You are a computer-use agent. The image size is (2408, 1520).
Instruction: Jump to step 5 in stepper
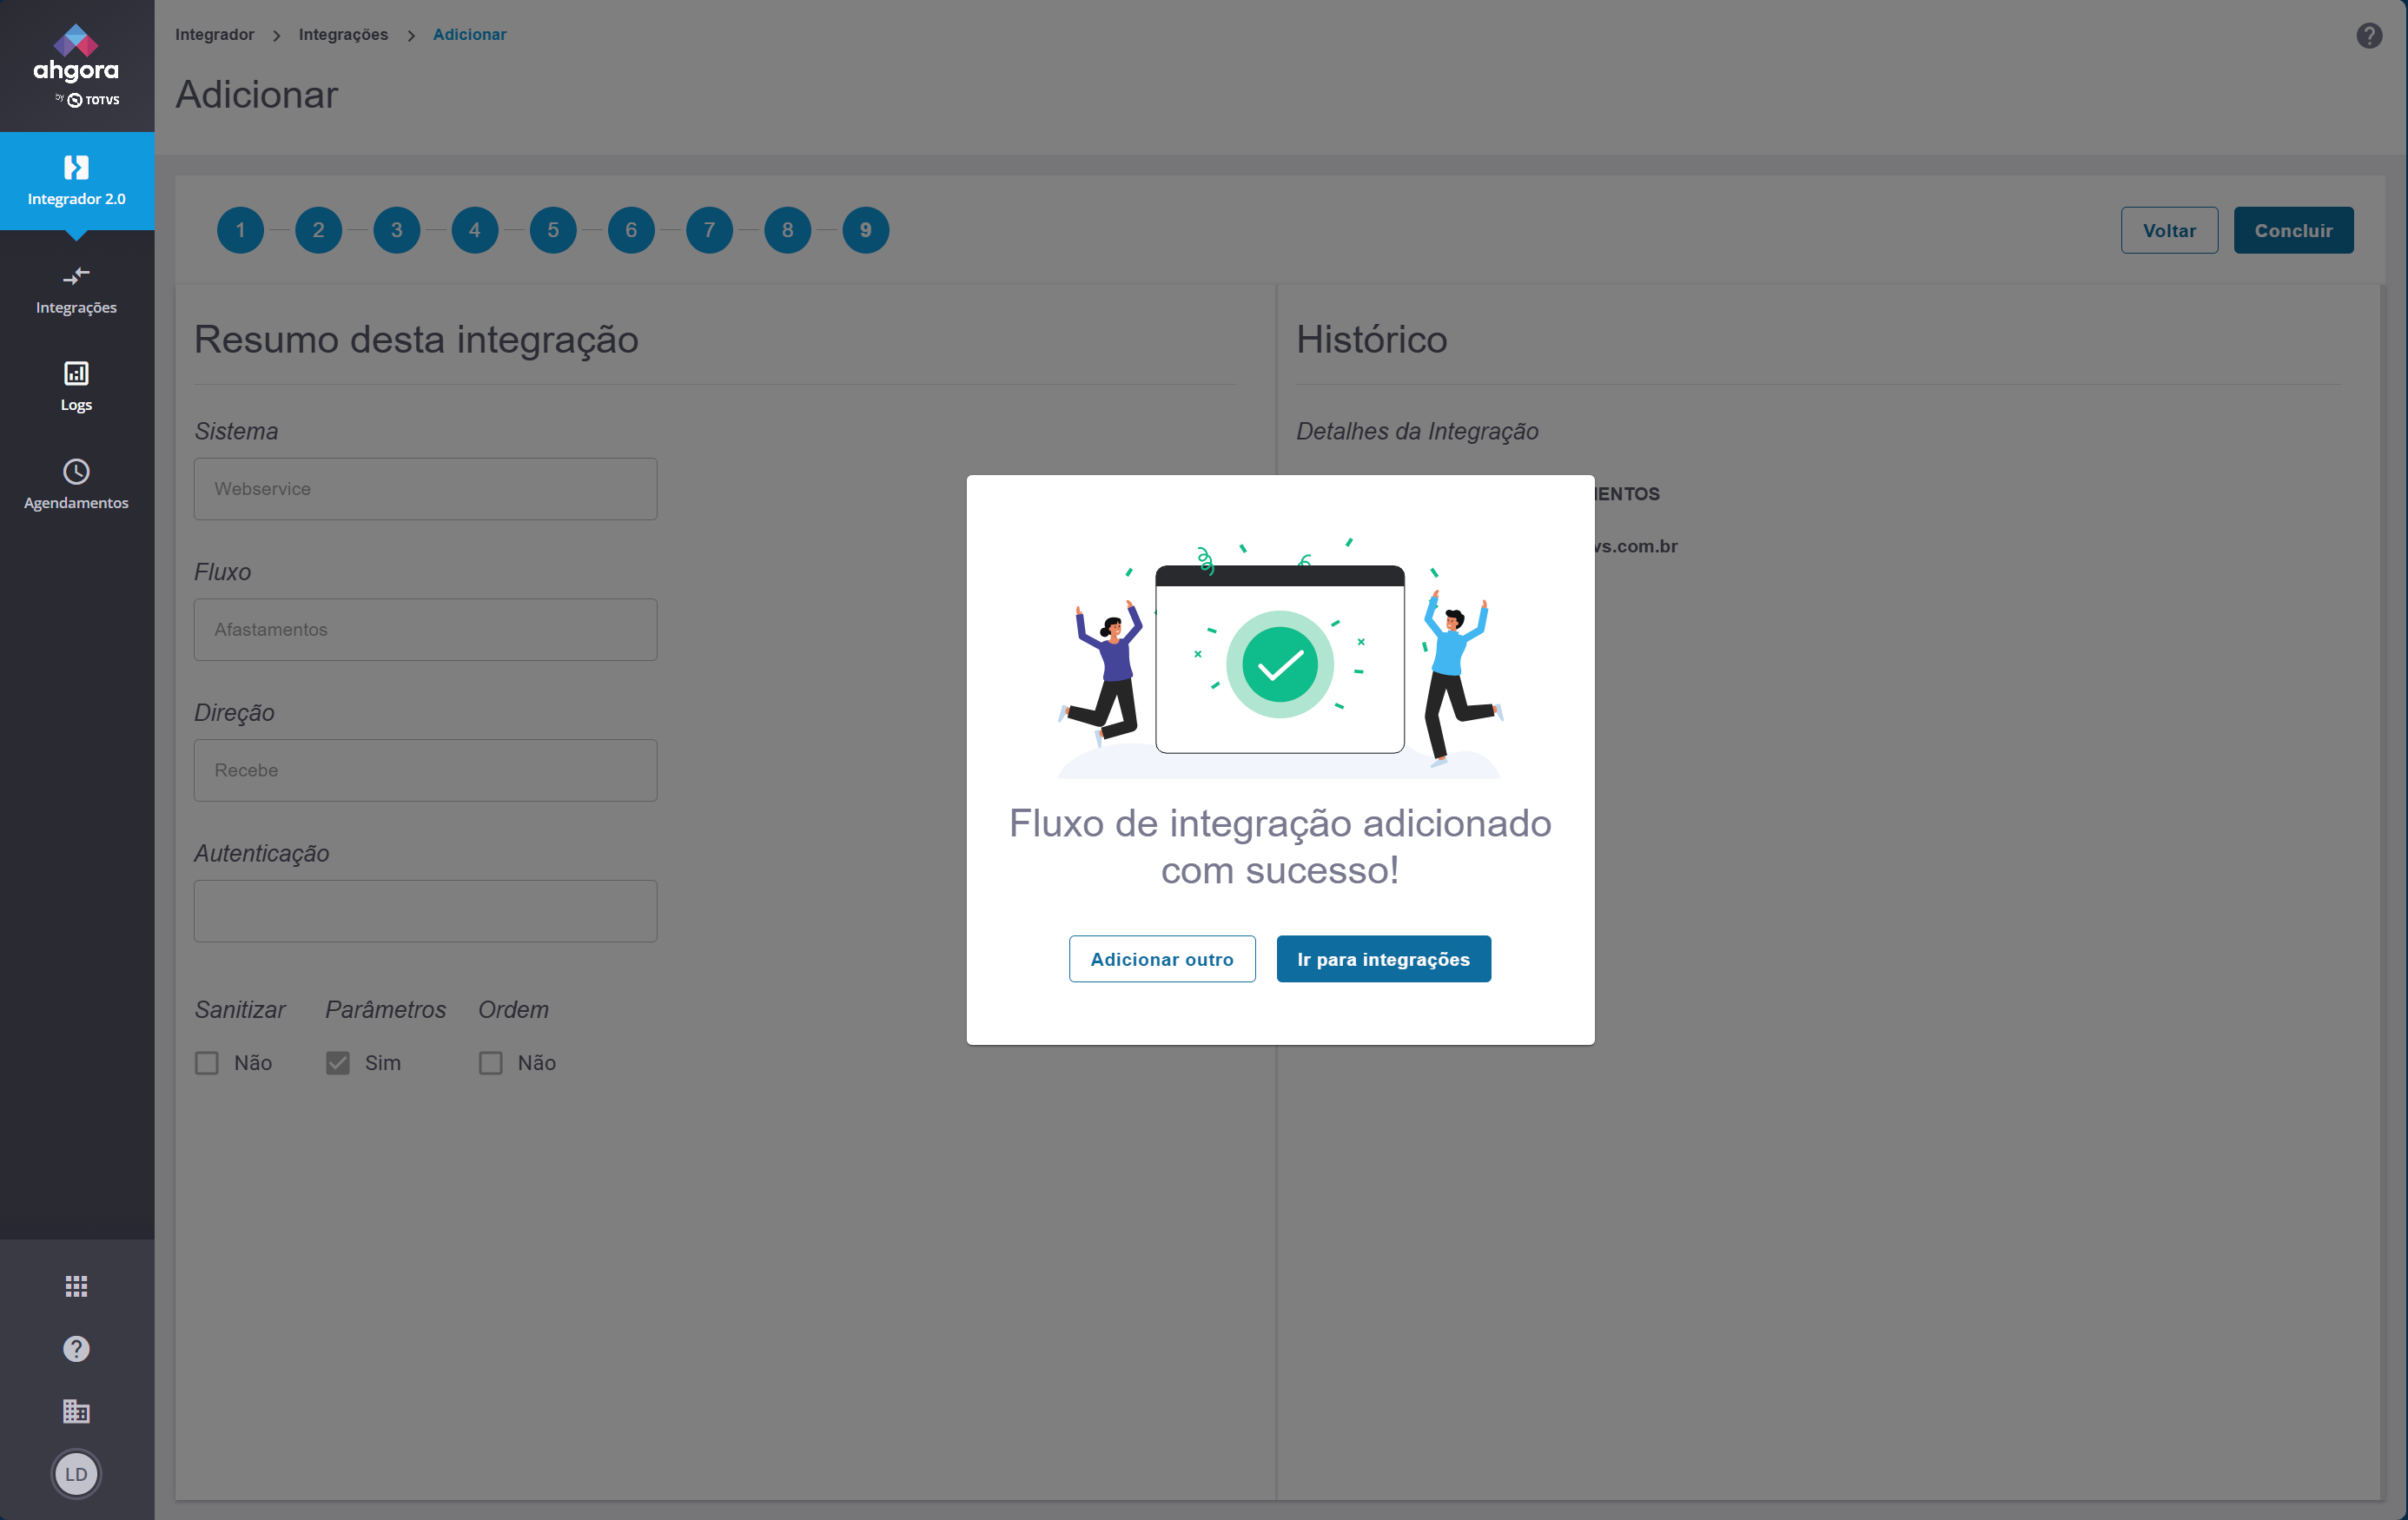(553, 230)
